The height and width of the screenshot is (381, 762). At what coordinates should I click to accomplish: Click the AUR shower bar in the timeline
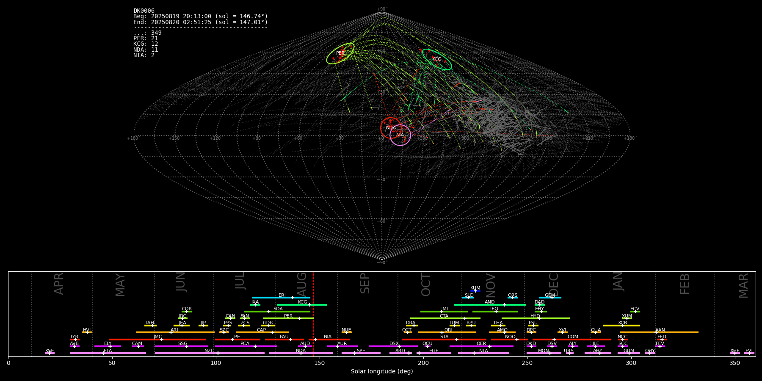342,346
